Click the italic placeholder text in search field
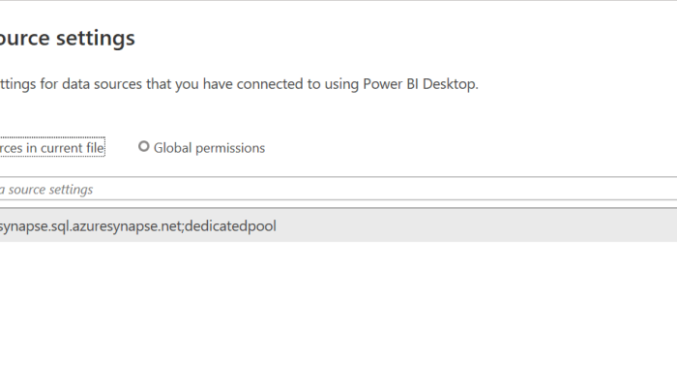 coord(46,190)
